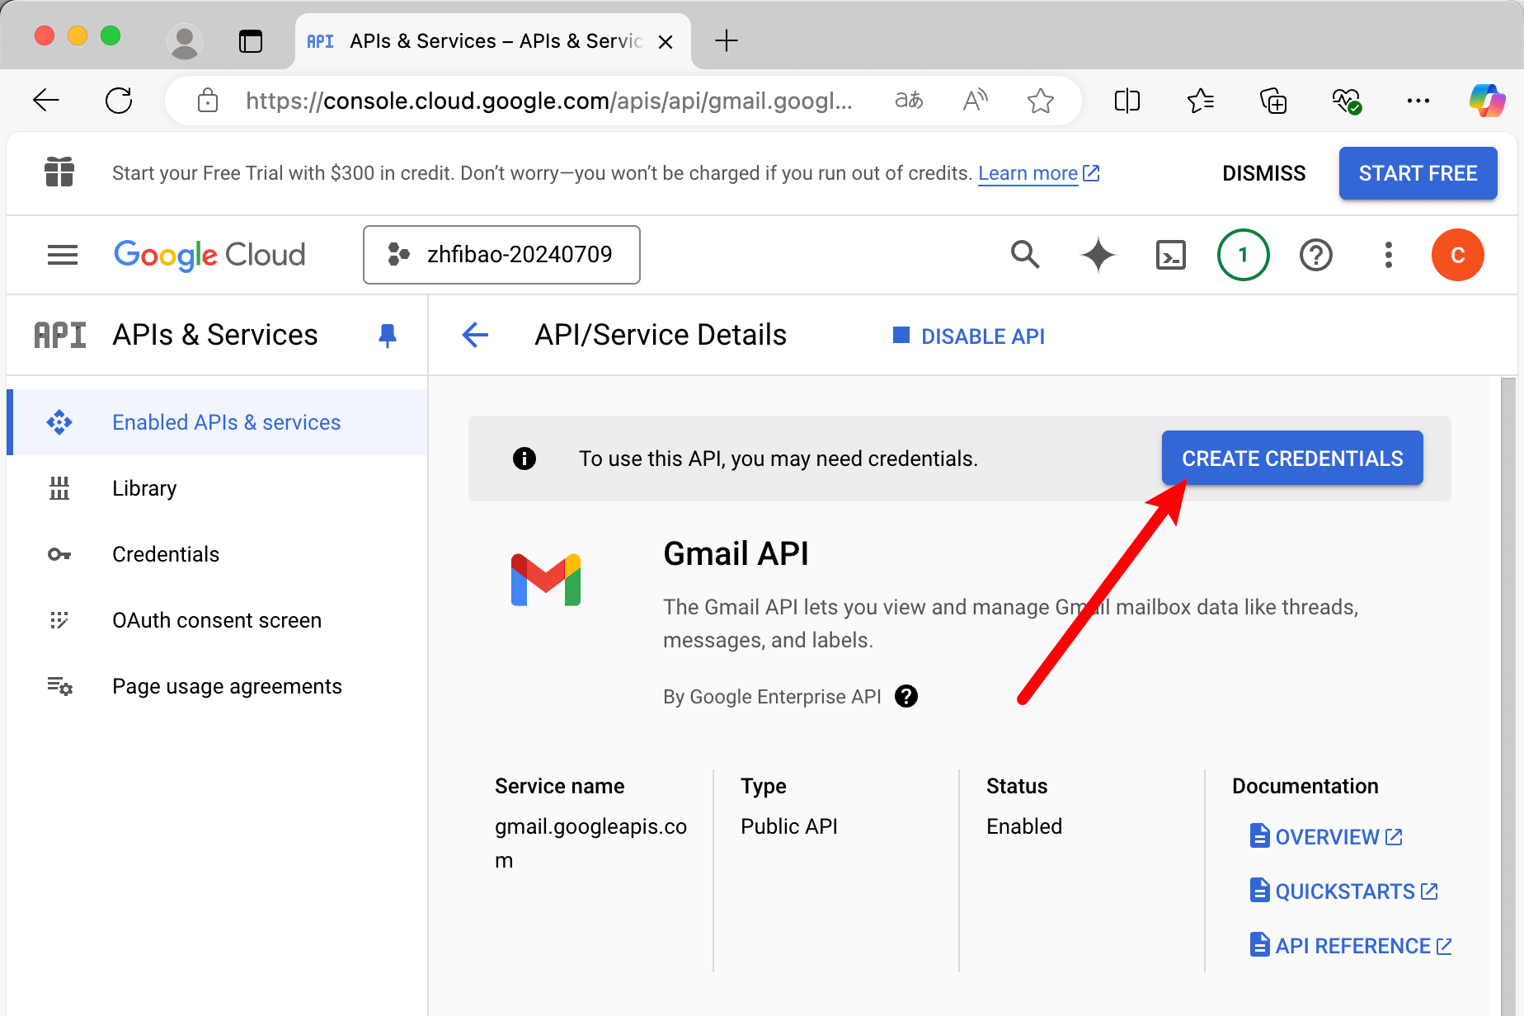The image size is (1524, 1016).
Task: Select Enabled APIs & services menu item
Action: click(217, 422)
